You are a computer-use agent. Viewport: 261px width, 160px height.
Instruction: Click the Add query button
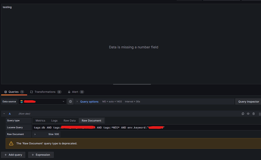point(13,155)
